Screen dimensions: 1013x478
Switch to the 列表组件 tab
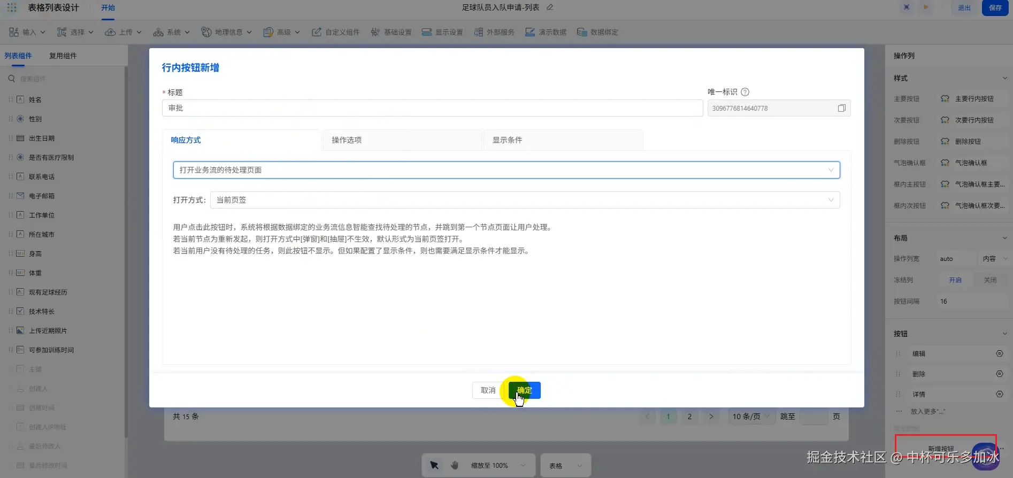pos(18,56)
